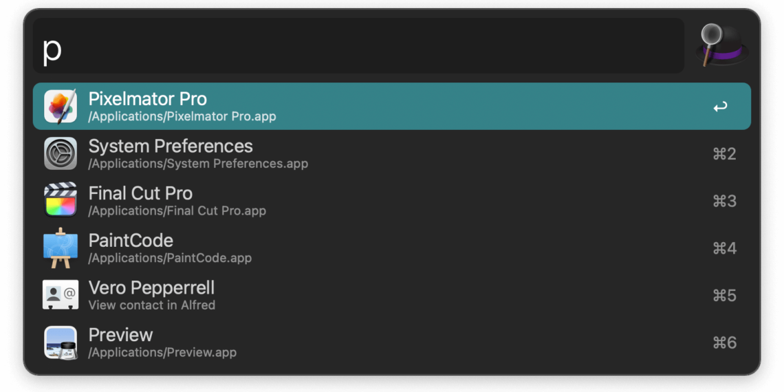784x392 pixels.
Task: View the Vero Pepperrell contact result
Action: 391,295
